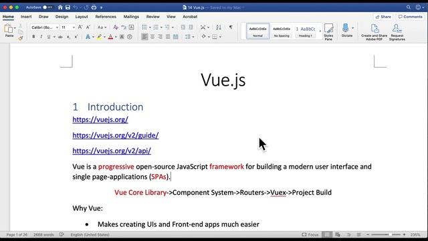Click the Increase Font Size icon
This screenshot has height=241, width=428.
point(80,27)
